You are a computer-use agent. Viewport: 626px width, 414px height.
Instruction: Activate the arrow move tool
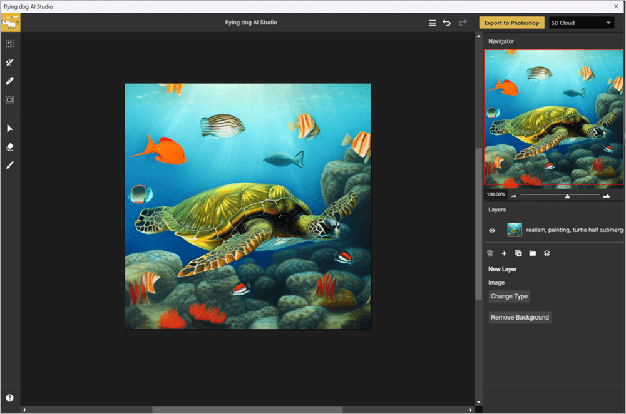(x=10, y=128)
